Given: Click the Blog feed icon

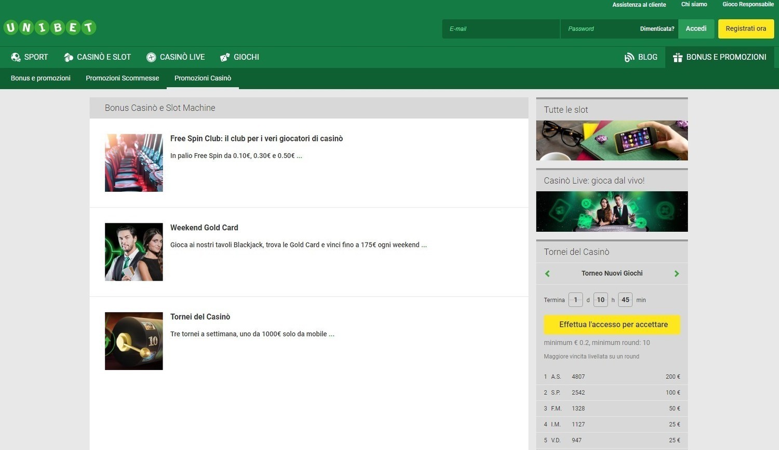Looking at the screenshot, I should (x=629, y=57).
